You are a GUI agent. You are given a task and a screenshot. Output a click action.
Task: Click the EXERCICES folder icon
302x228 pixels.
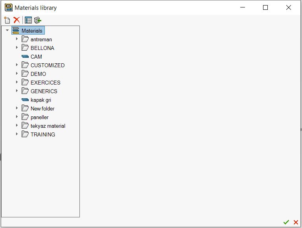[x=25, y=83]
